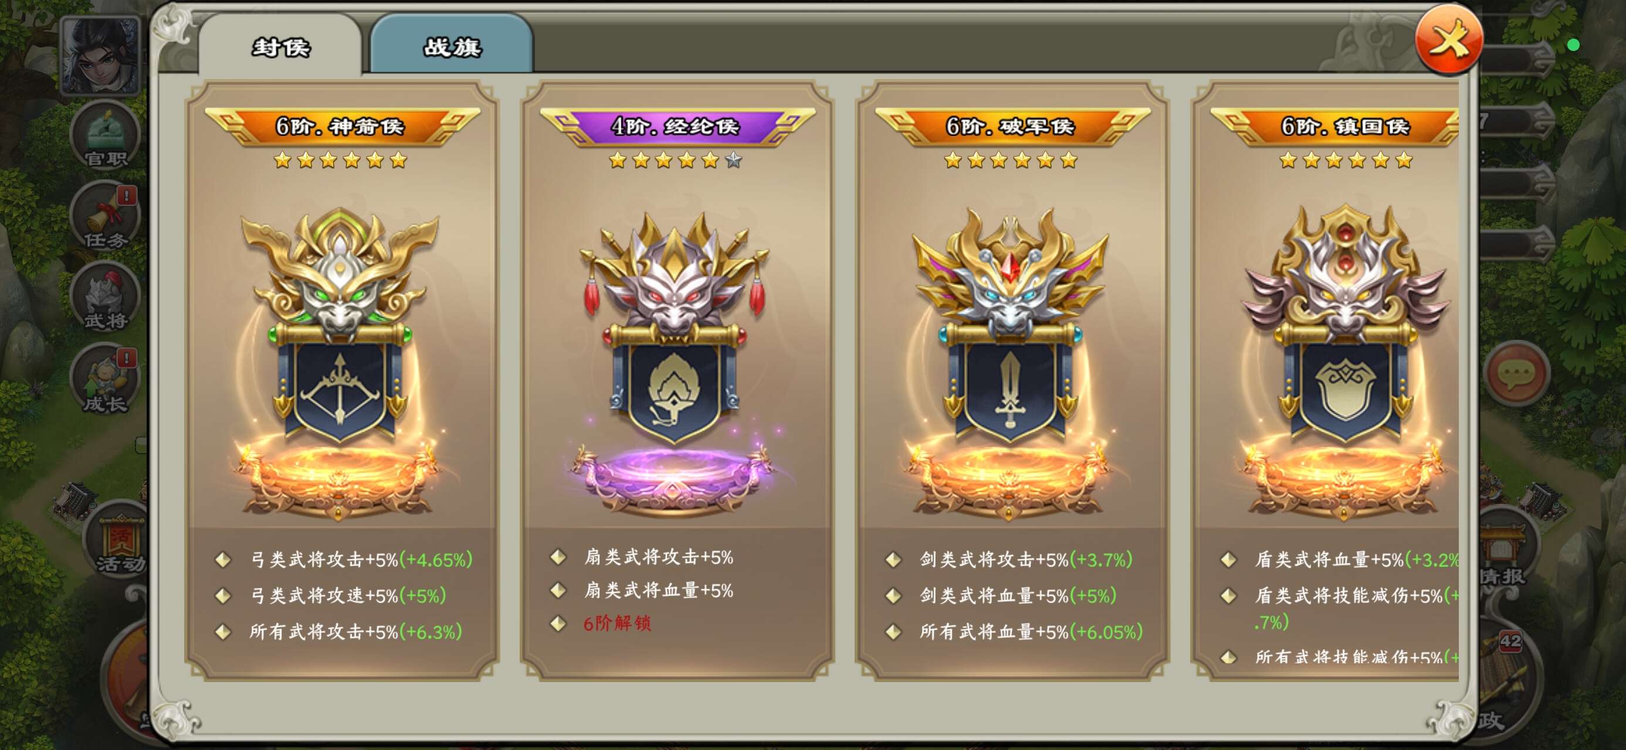Open the 武将 helmet icon

(105, 297)
